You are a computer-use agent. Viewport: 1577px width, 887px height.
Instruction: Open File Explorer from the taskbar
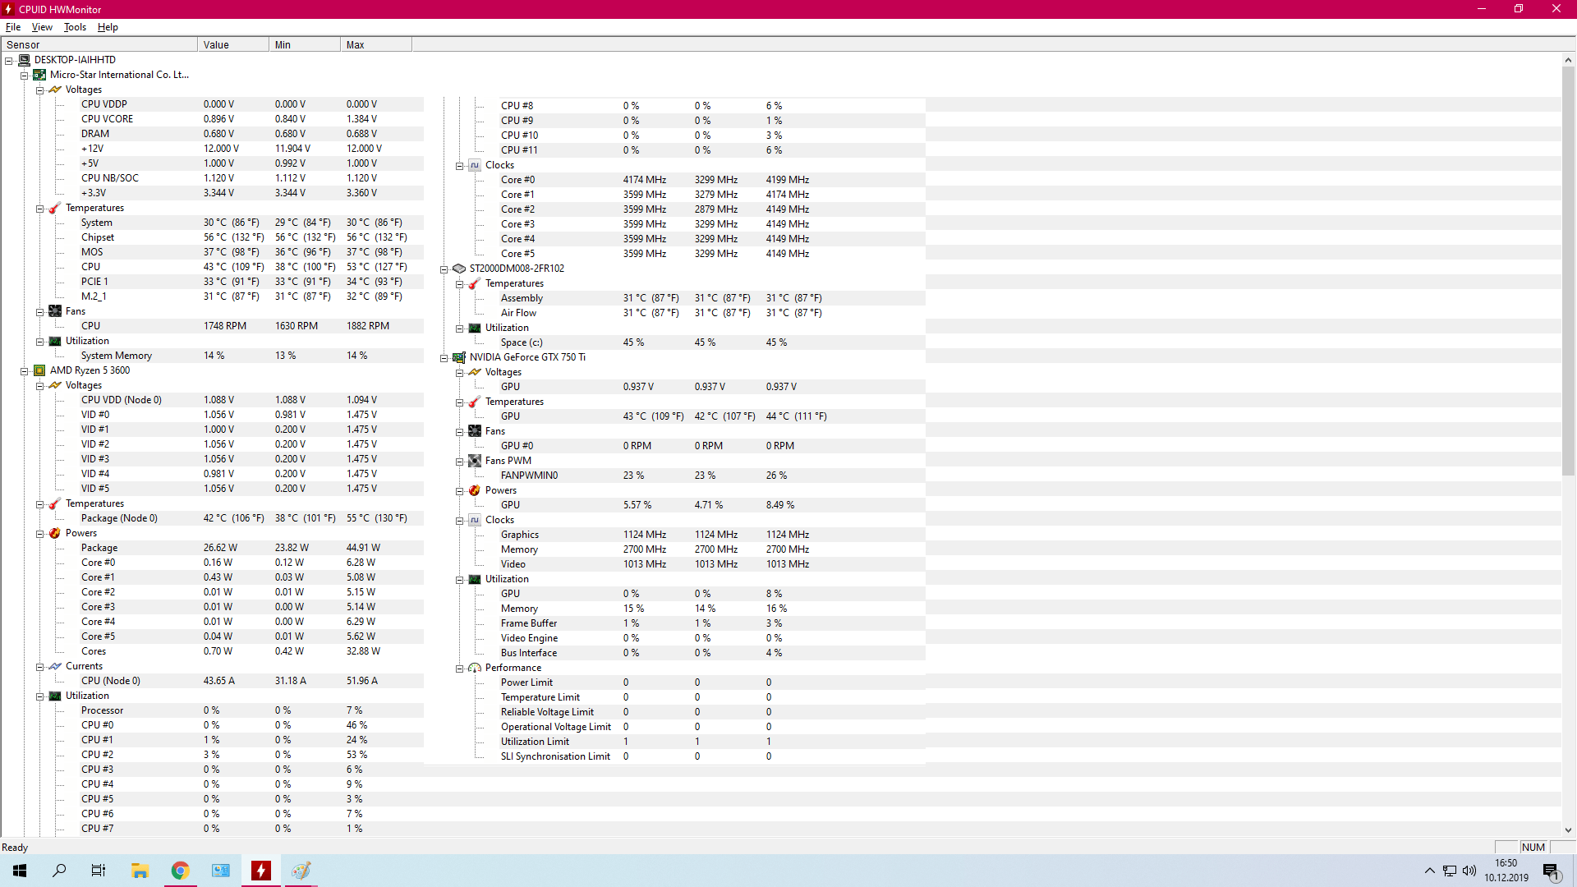point(140,871)
